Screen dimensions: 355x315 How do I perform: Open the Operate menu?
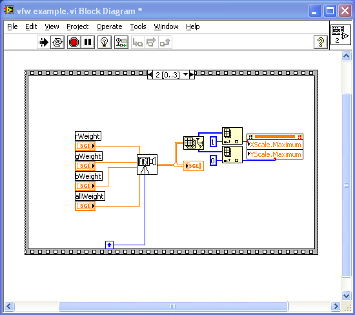tap(109, 26)
